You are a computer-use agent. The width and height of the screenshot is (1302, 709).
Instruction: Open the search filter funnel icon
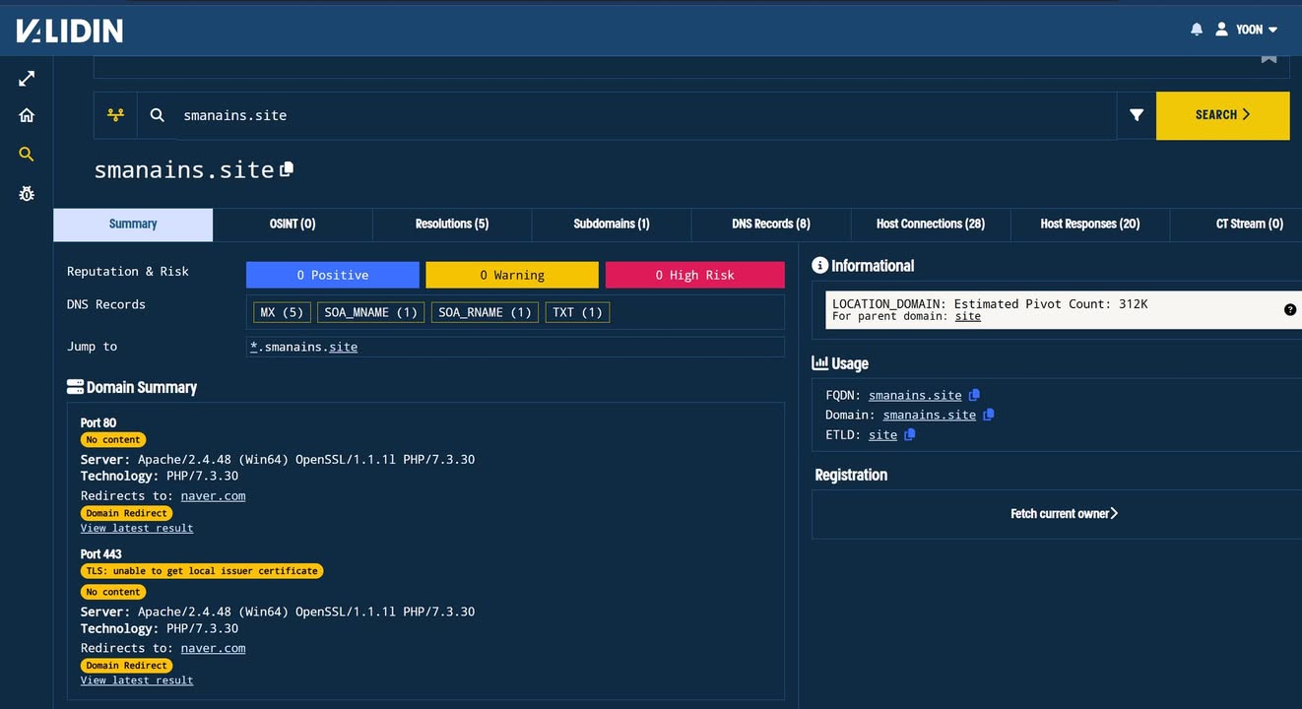(x=1137, y=115)
